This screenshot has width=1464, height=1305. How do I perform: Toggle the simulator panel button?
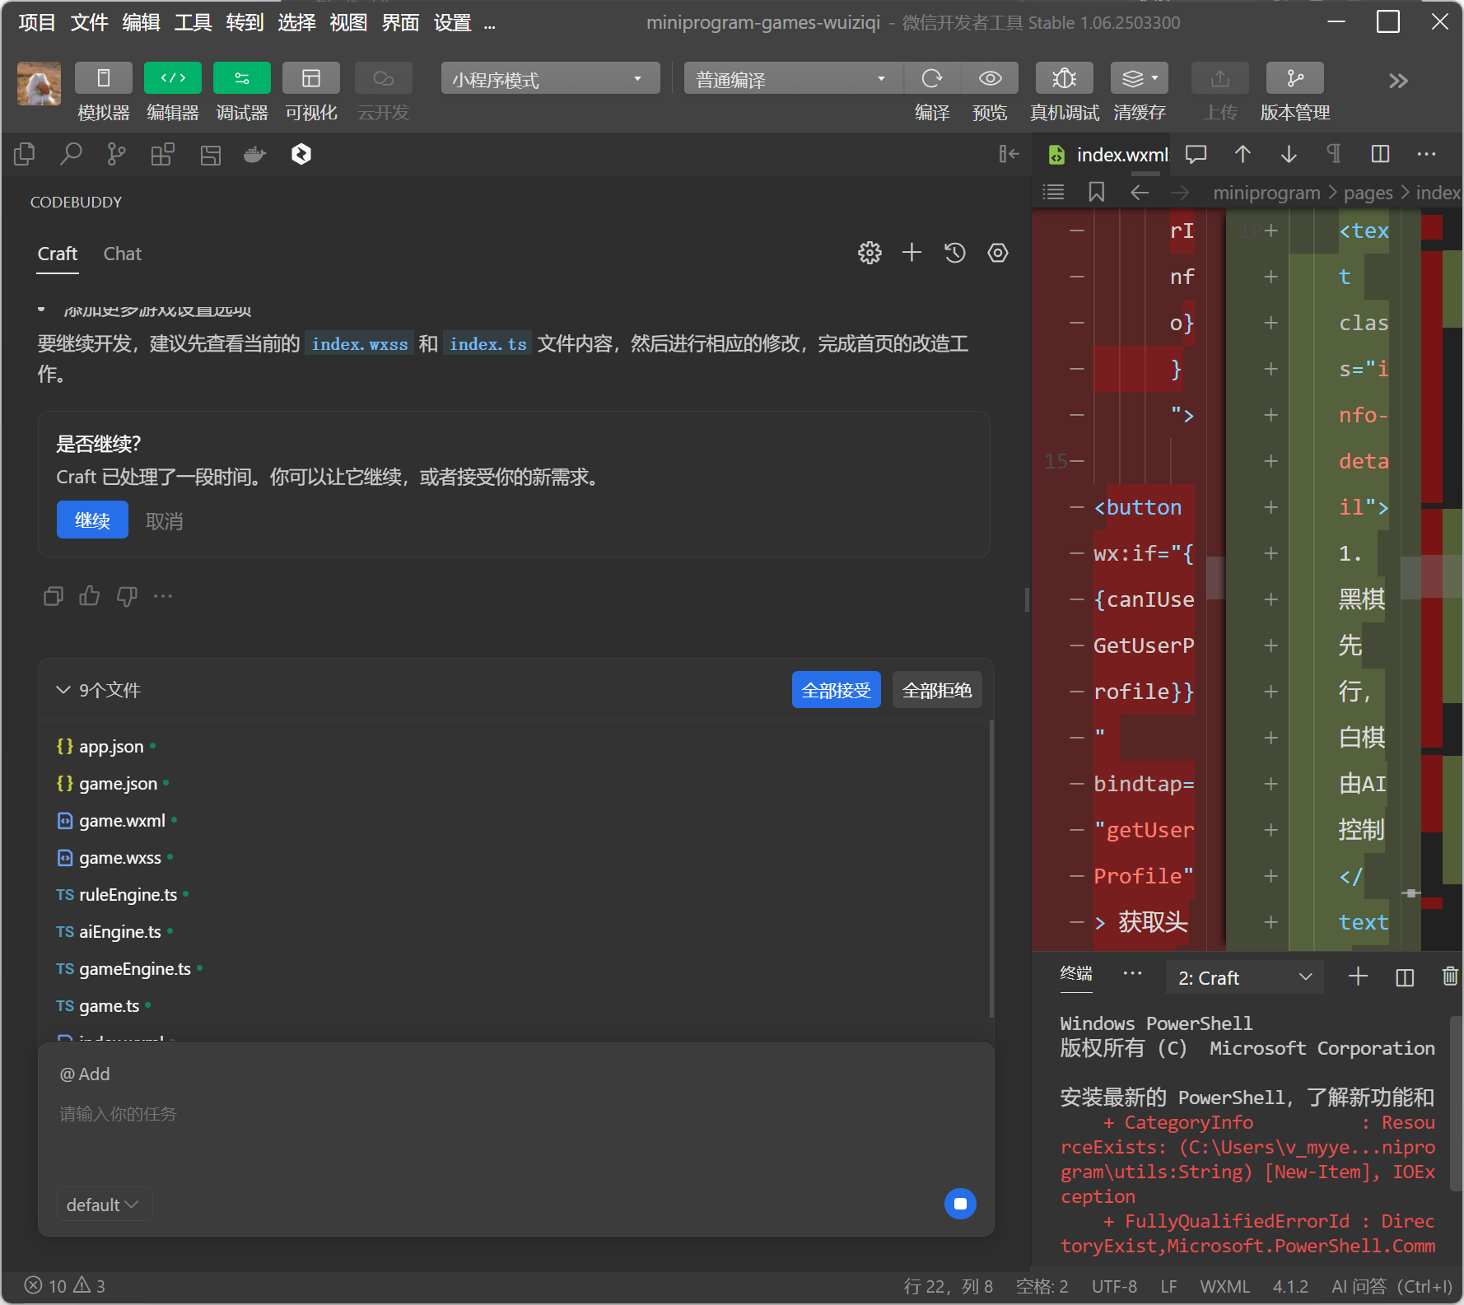[104, 78]
